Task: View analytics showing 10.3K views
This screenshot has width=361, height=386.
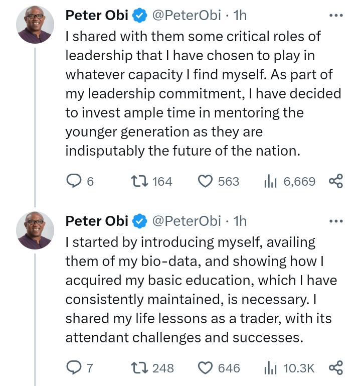Action: [270, 368]
